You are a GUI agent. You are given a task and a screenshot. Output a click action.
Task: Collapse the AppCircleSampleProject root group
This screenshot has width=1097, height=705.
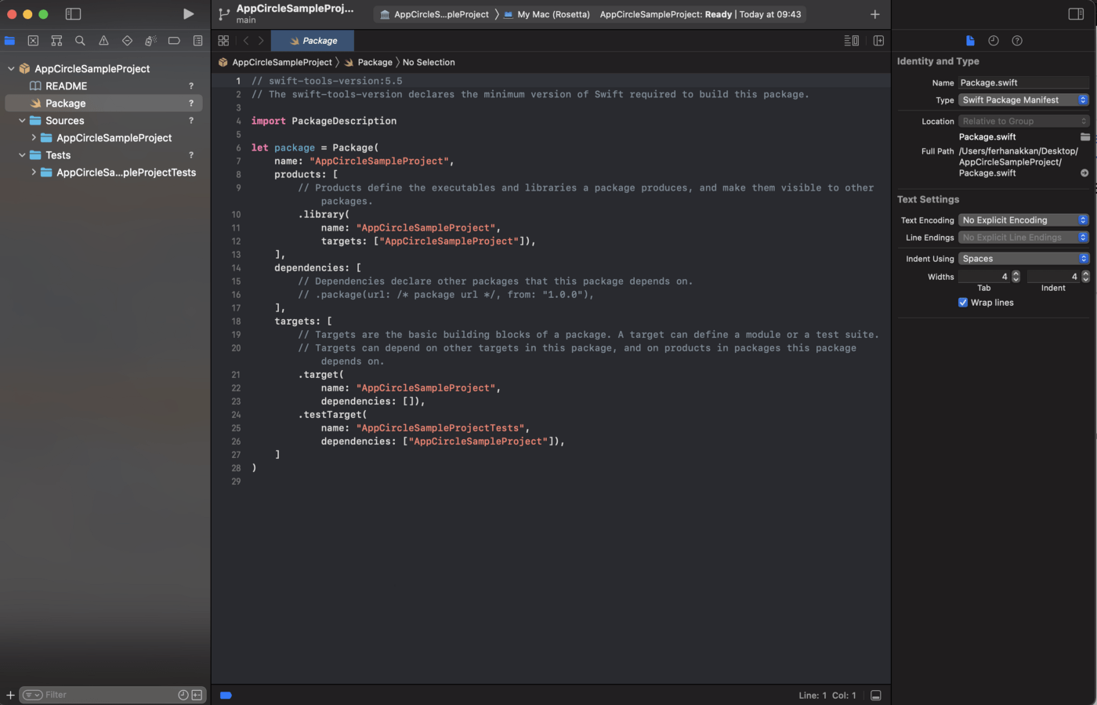pyautogui.click(x=11, y=69)
